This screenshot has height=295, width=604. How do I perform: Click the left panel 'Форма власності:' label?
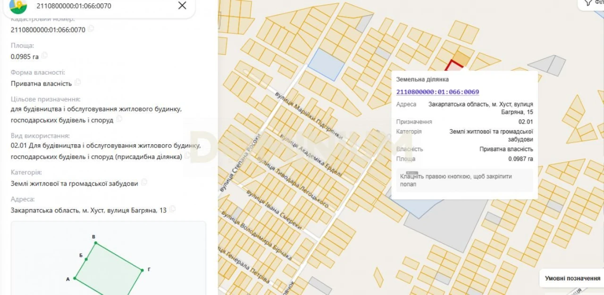pos(38,73)
